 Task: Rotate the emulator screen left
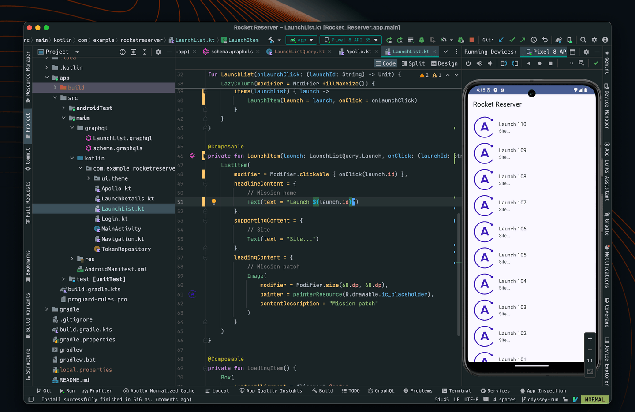pyautogui.click(x=504, y=63)
